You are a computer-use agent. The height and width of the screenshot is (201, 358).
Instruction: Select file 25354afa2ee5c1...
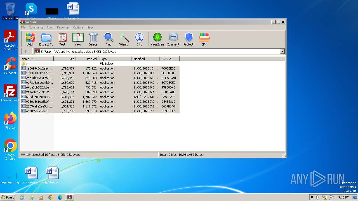coord(100,106)
